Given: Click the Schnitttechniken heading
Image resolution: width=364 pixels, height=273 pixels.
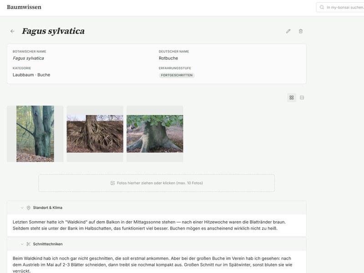Looking at the screenshot, I should coord(48,244).
